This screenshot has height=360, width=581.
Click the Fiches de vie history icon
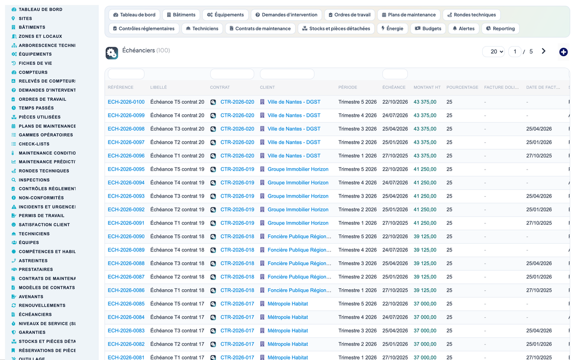tap(14, 63)
